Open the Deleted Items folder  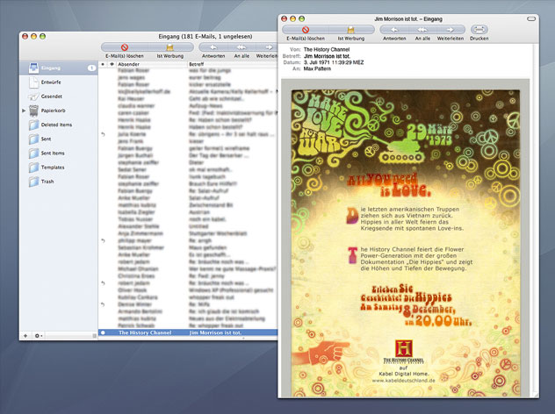click(x=57, y=125)
